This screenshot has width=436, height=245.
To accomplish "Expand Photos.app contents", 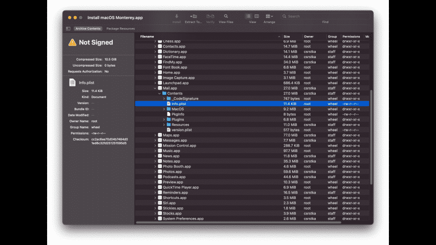I will point(155,171).
